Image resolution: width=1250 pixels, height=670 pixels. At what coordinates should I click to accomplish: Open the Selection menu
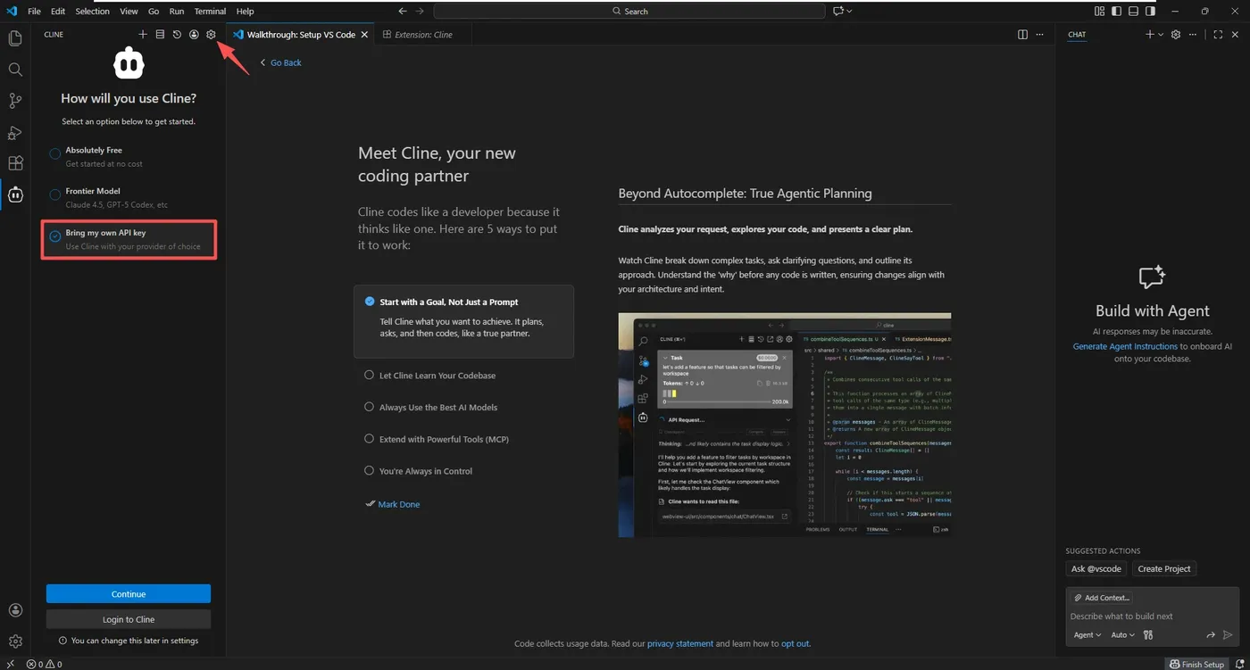pyautogui.click(x=92, y=12)
